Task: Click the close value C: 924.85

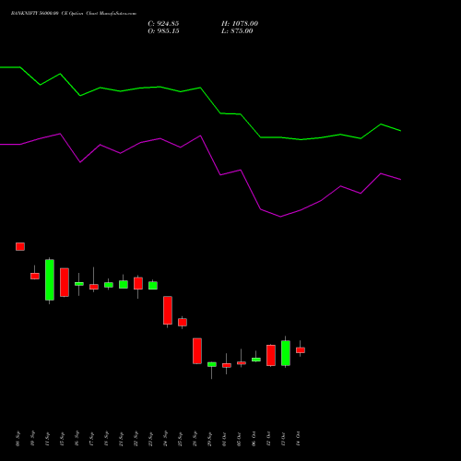Action: pyautogui.click(x=163, y=24)
